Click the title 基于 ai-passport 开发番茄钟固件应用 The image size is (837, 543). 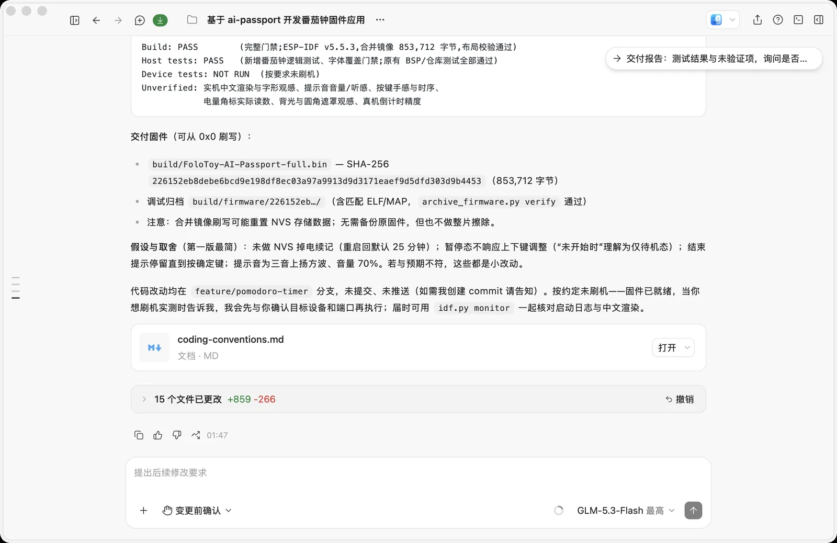pyautogui.click(x=286, y=20)
